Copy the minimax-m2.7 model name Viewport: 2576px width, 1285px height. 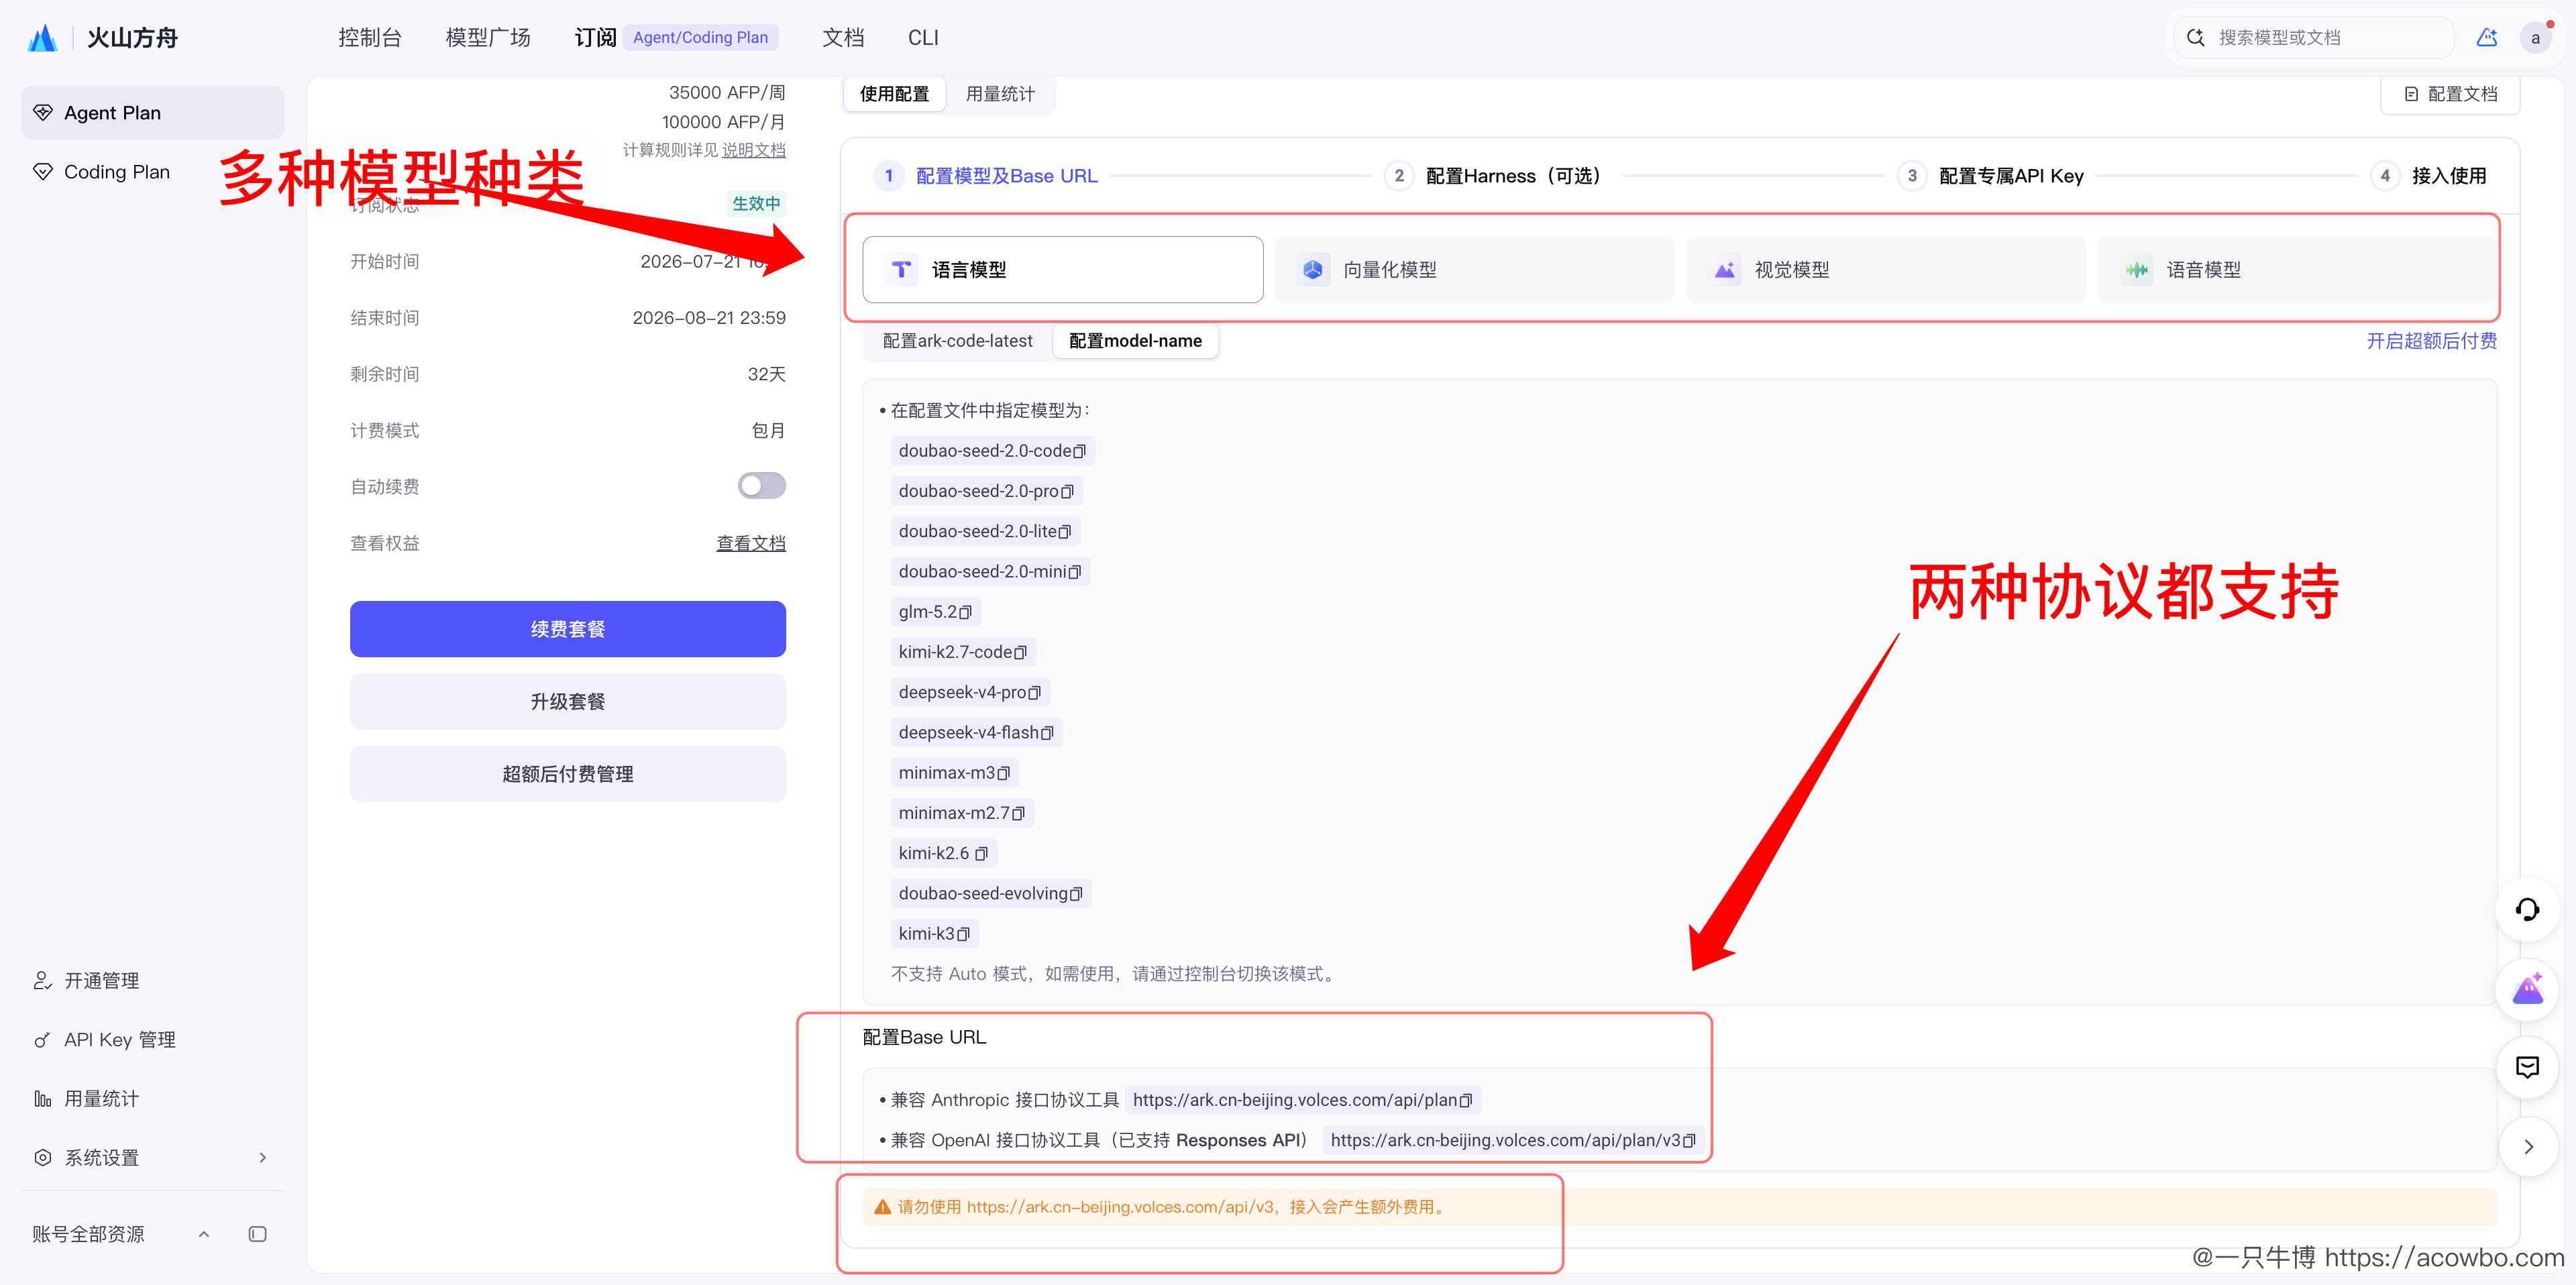(1018, 814)
